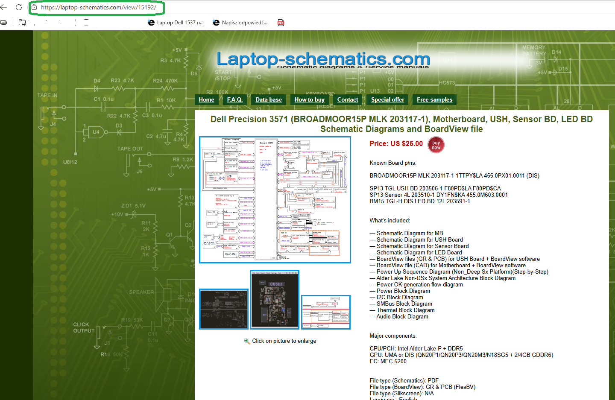Open the CUSH1 boardview thumbnail
This screenshot has width=615, height=400.
[275, 300]
